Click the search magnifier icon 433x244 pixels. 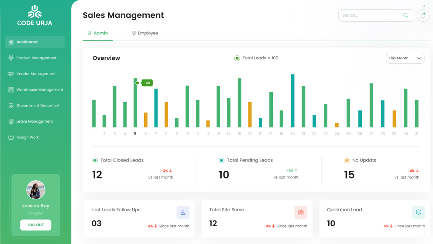pos(406,16)
